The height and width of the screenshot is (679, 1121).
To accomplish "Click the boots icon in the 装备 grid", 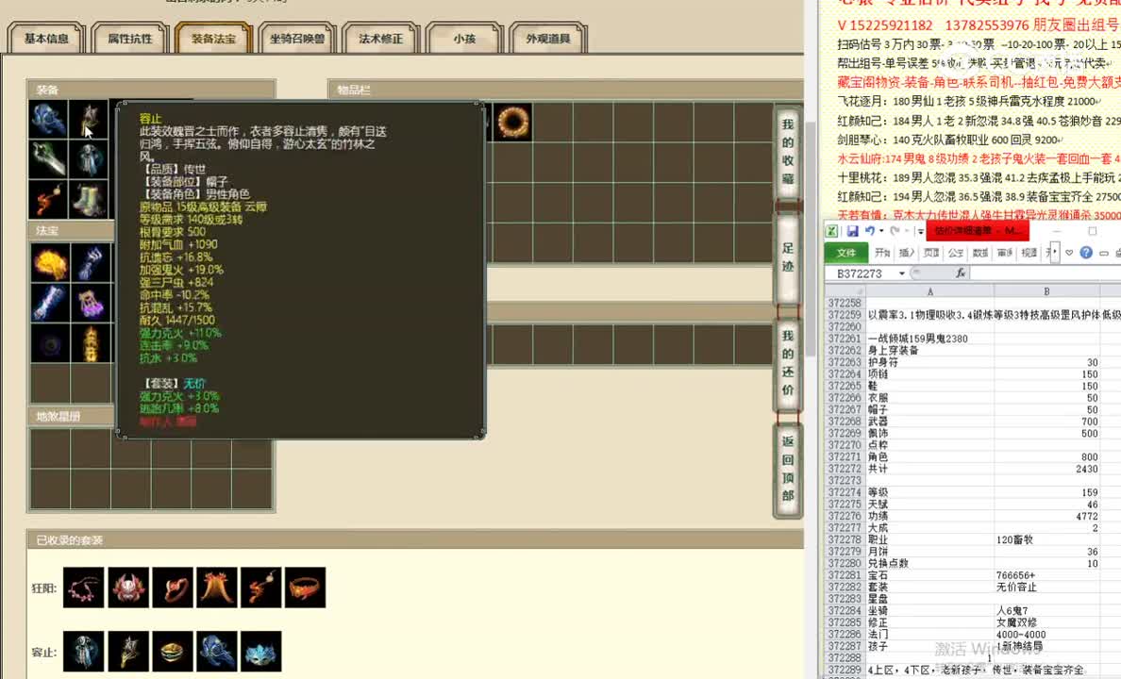I will (x=90, y=200).
